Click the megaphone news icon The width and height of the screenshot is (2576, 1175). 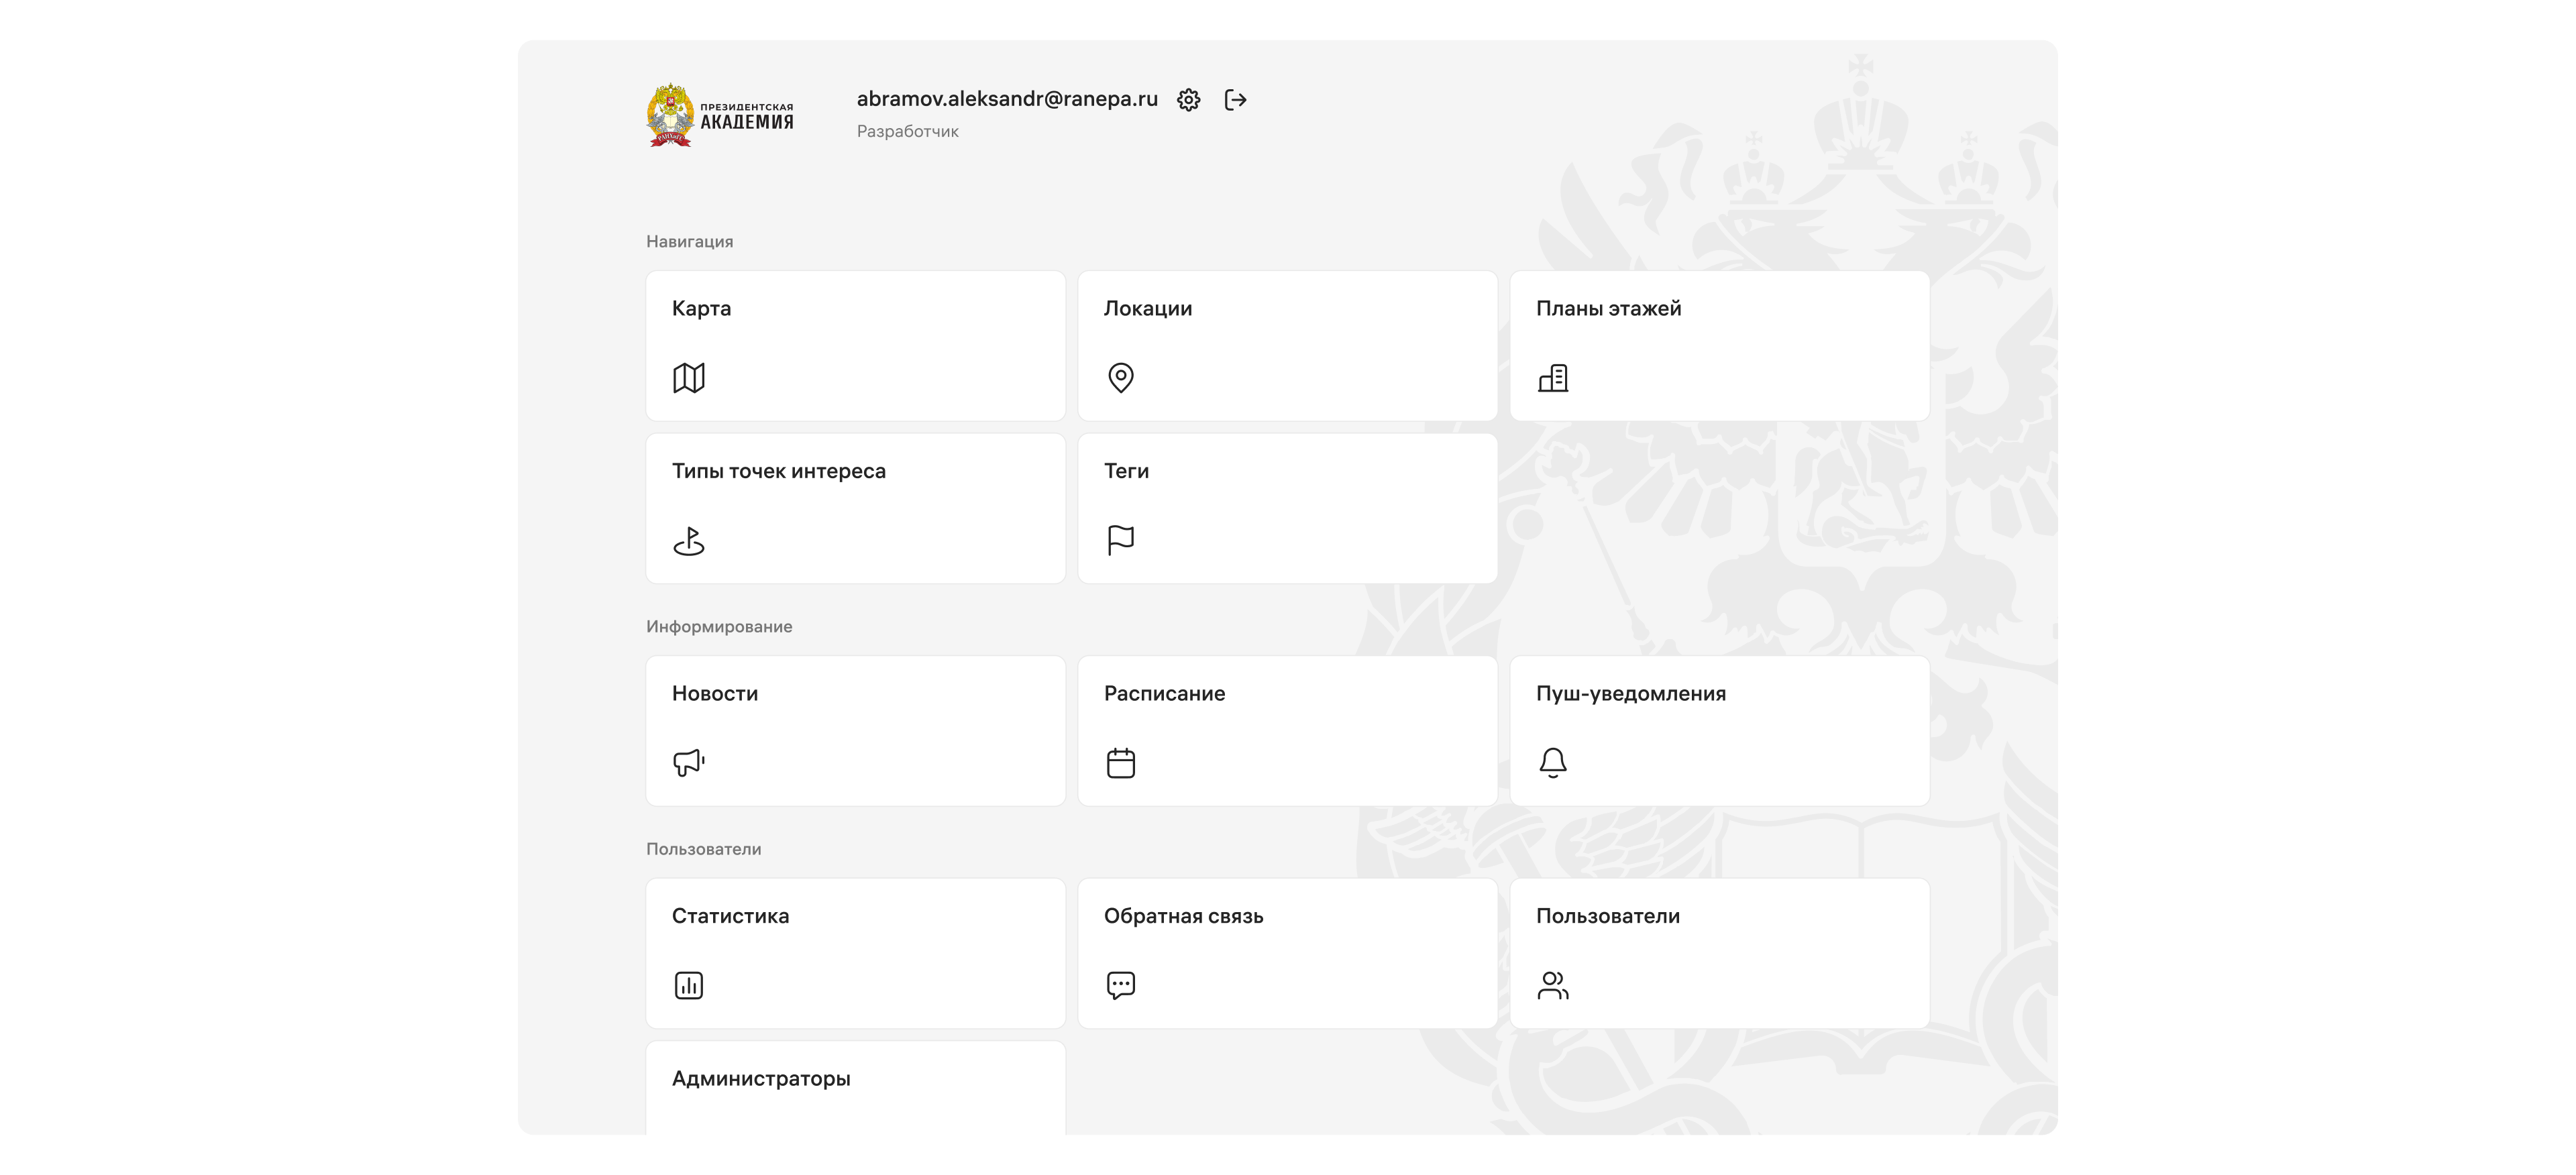click(x=689, y=763)
